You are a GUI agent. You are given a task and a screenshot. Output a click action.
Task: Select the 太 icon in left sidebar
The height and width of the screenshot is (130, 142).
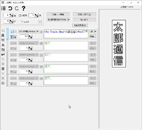click(x=3, y=45)
